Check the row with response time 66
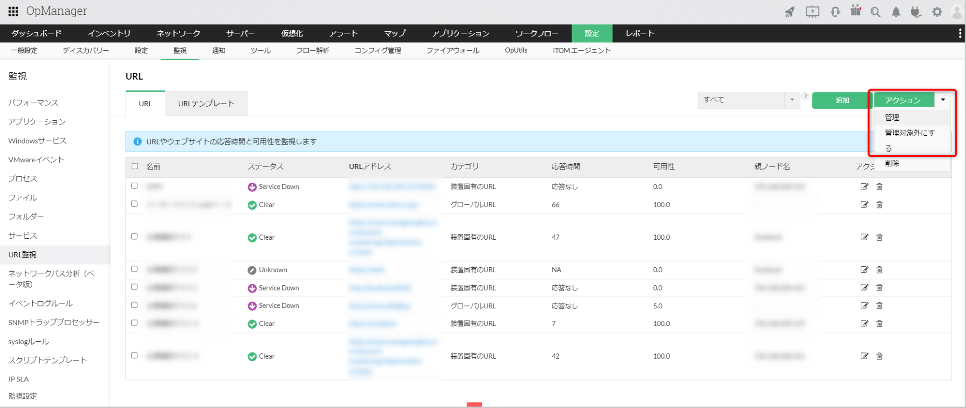Viewport: 966px width, 408px height. 134,204
